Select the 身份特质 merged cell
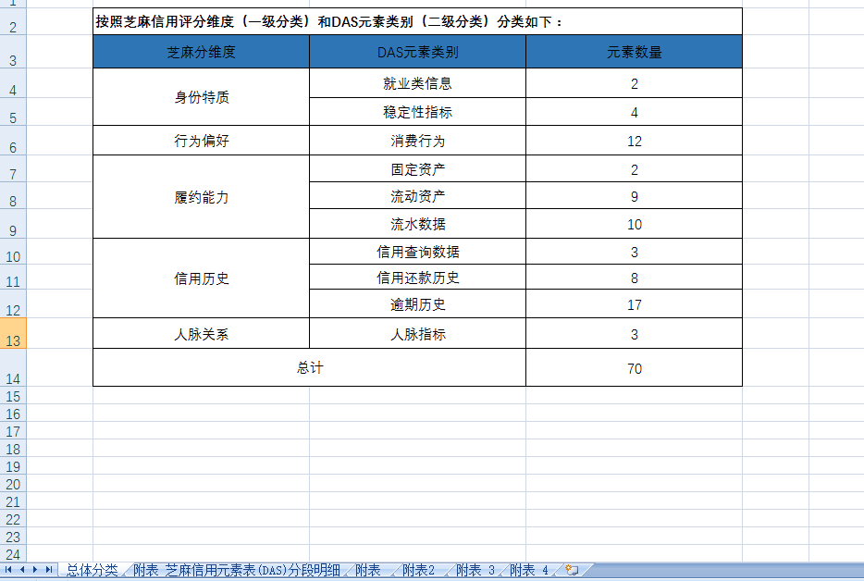Image resolution: width=864 pixels, height=581 pixels. coord(201,97)
